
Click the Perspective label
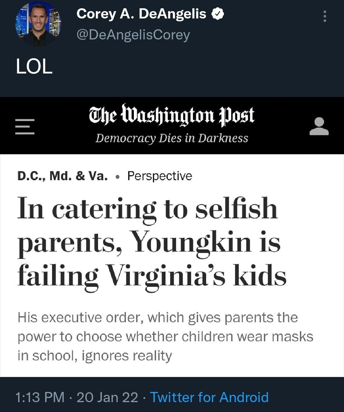click(x=160, y=176)
